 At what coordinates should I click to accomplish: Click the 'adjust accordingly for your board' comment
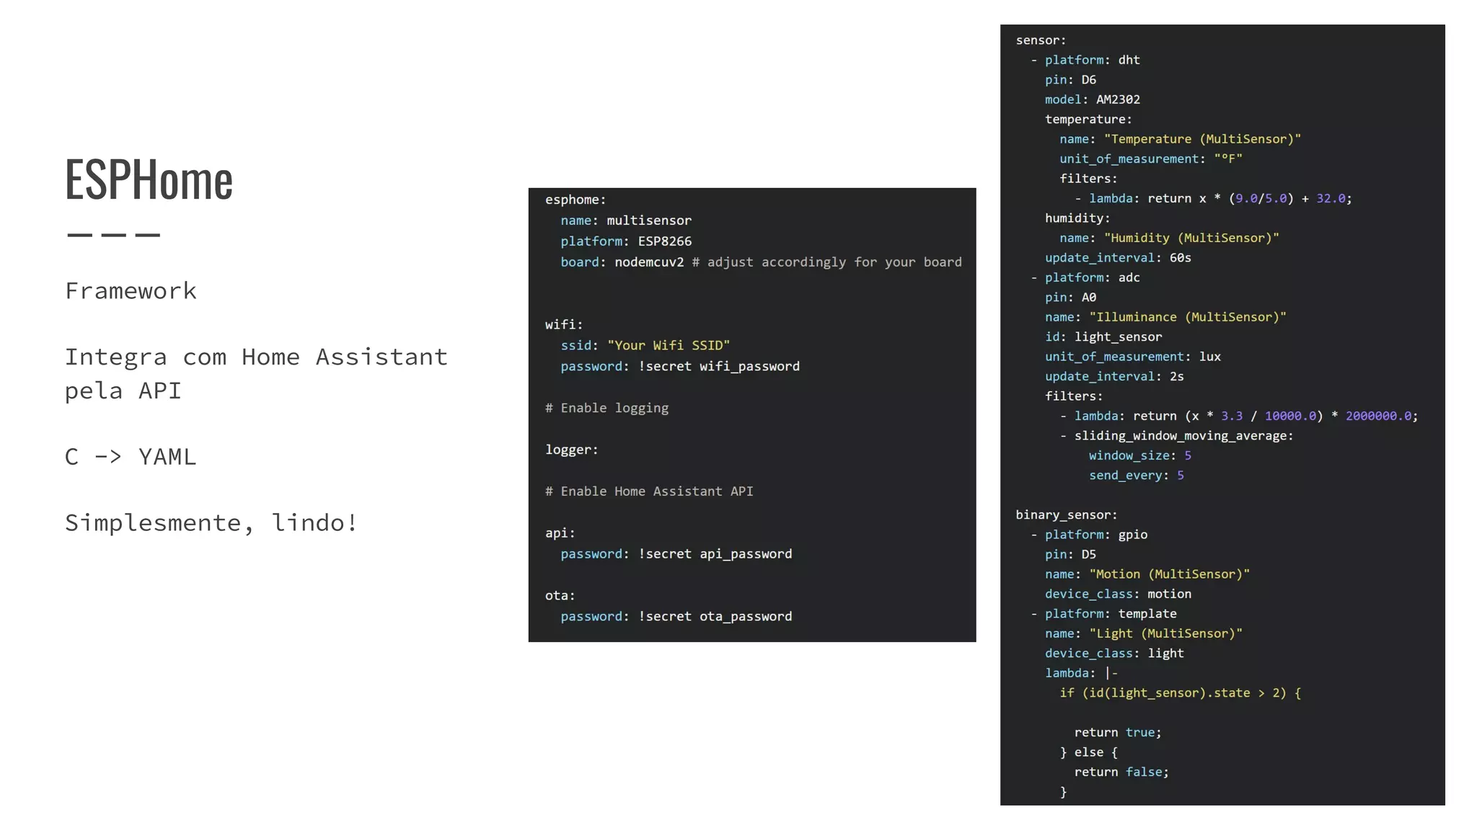(x=834, y=262)
